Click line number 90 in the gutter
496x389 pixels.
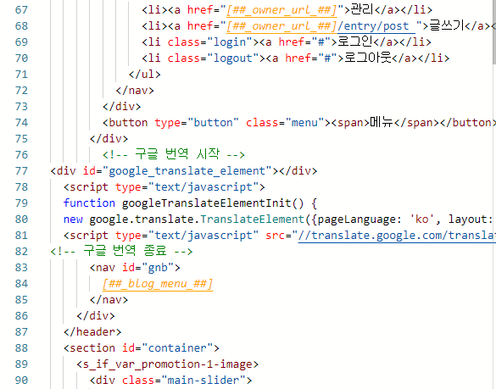(21, 381)
